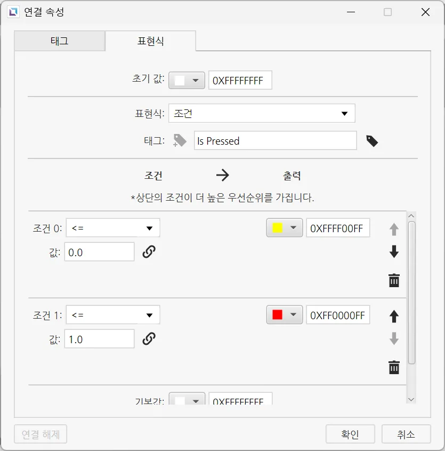The image size is (445, 451).
Task: Switch to the 태그 tab
Action: (x=59, y=41)
